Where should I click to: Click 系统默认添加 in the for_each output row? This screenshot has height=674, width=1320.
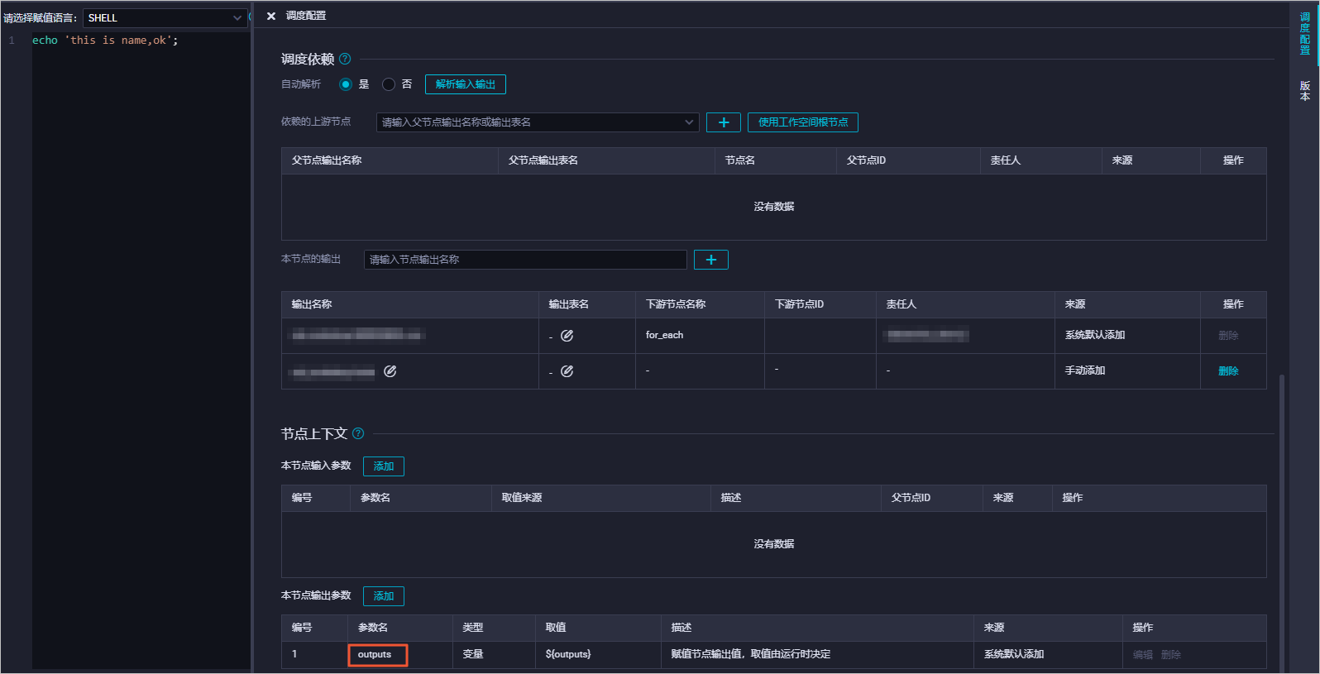point(1095,335)
